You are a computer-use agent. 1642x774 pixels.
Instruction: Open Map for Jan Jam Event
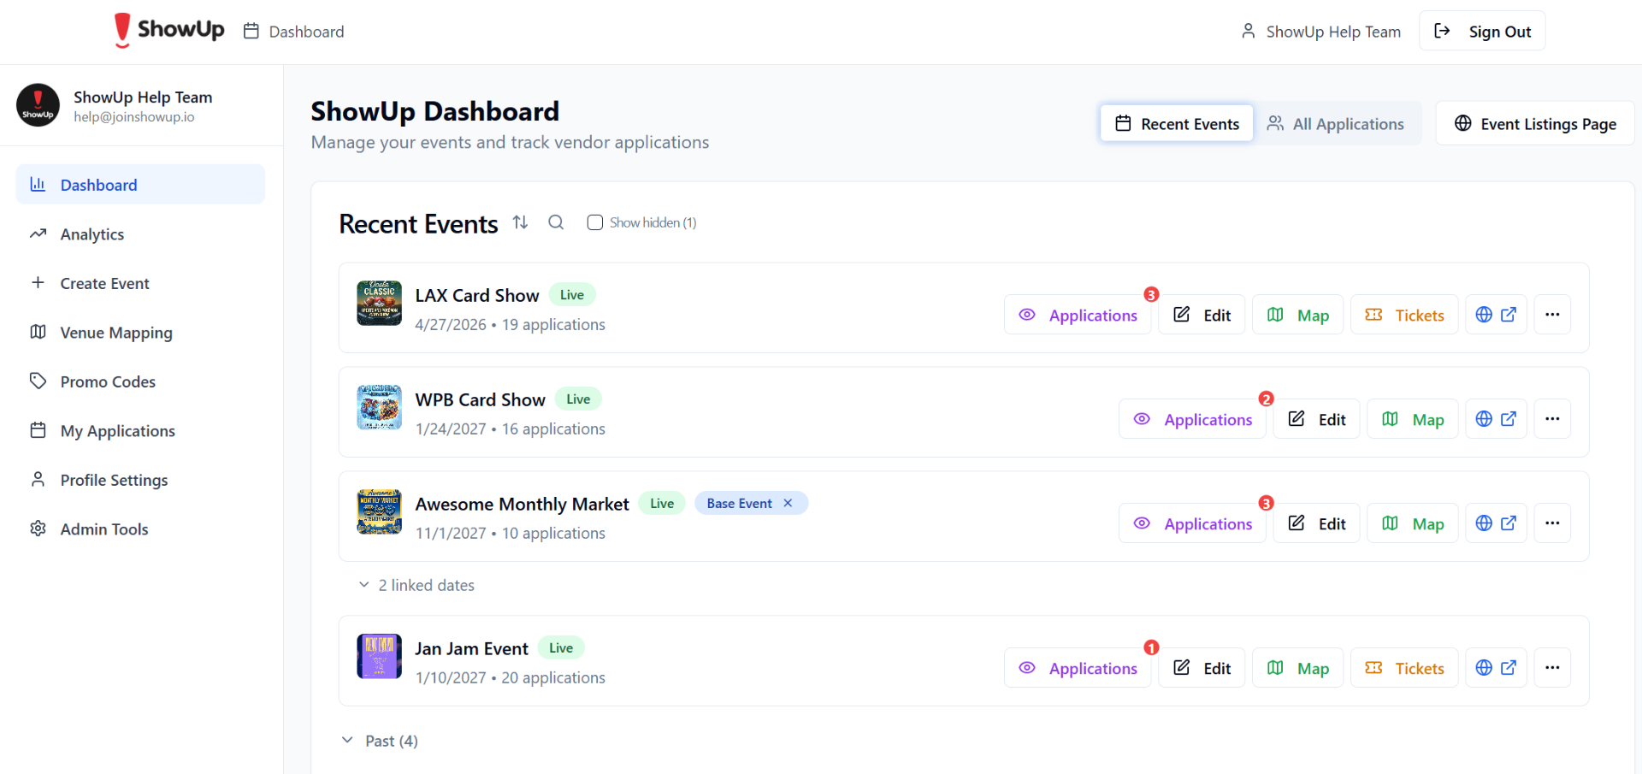(1298, 668)
